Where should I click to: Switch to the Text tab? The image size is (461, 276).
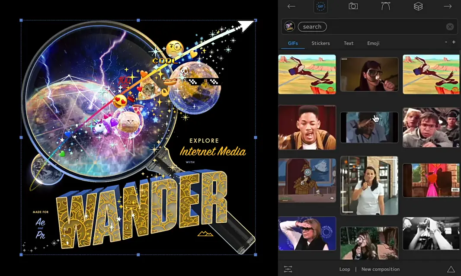(349, 43)
